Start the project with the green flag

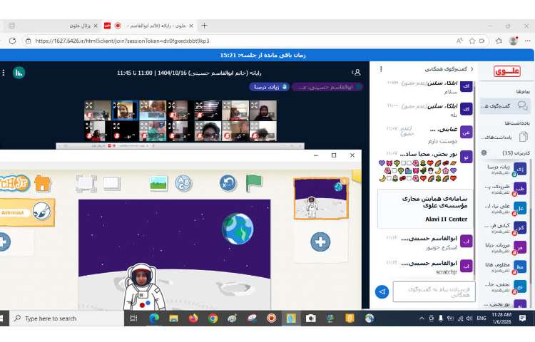tap(254, 183)
